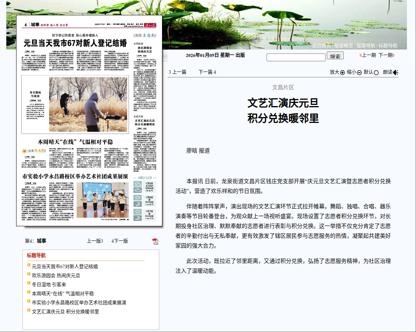Click the zoom-out (缩小) minus icon
Viewport: 416px width, 332px height.
[359, 72]
